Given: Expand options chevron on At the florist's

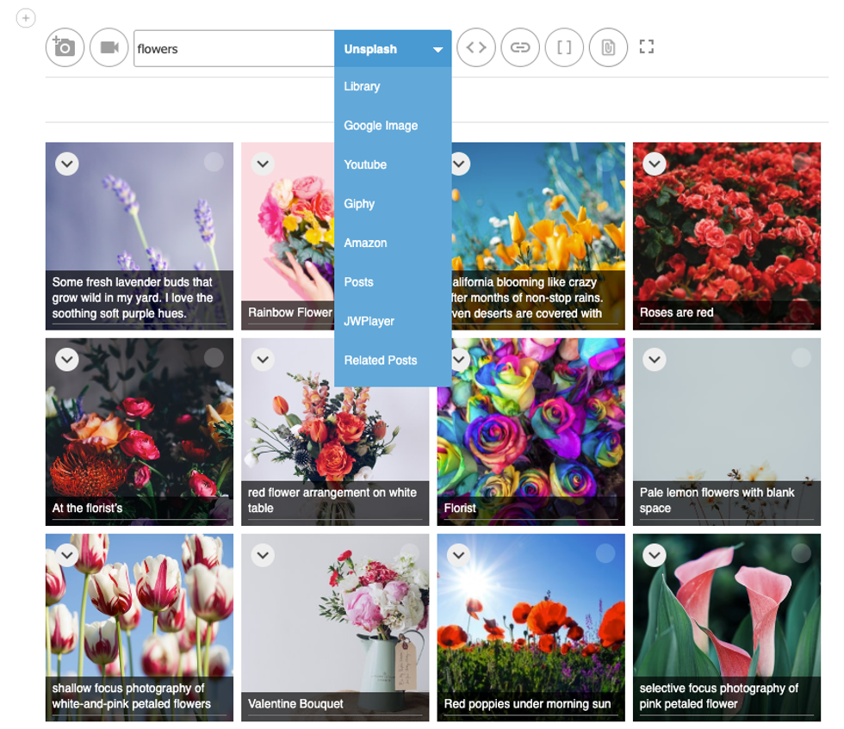Looking at the screenshot, I should coord(66,359).
